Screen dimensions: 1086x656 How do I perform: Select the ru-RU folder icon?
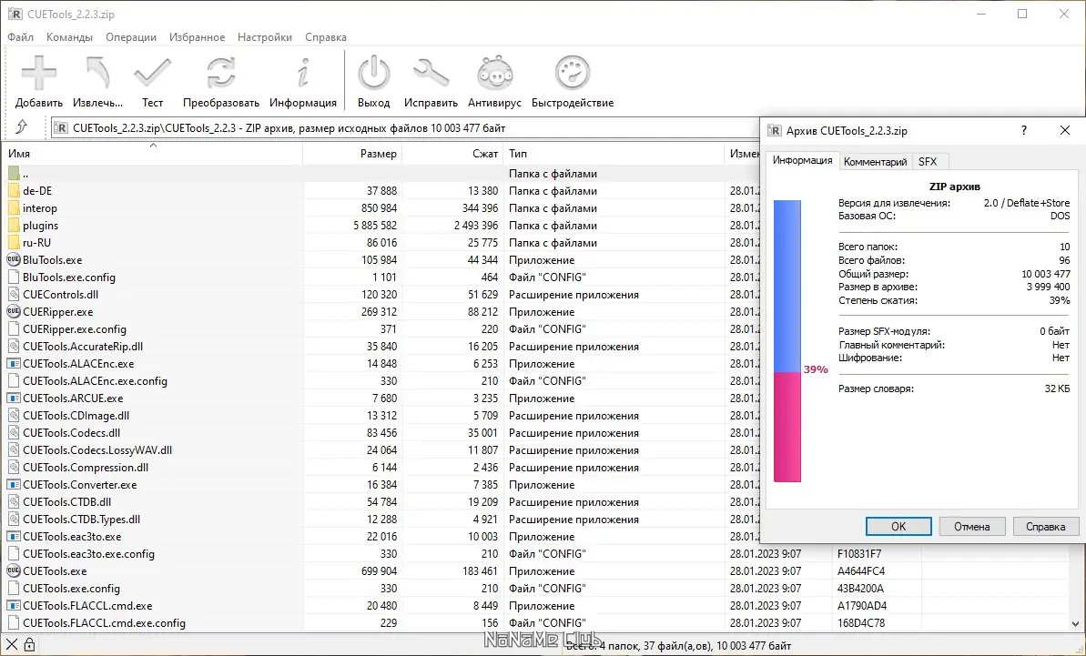14,243
